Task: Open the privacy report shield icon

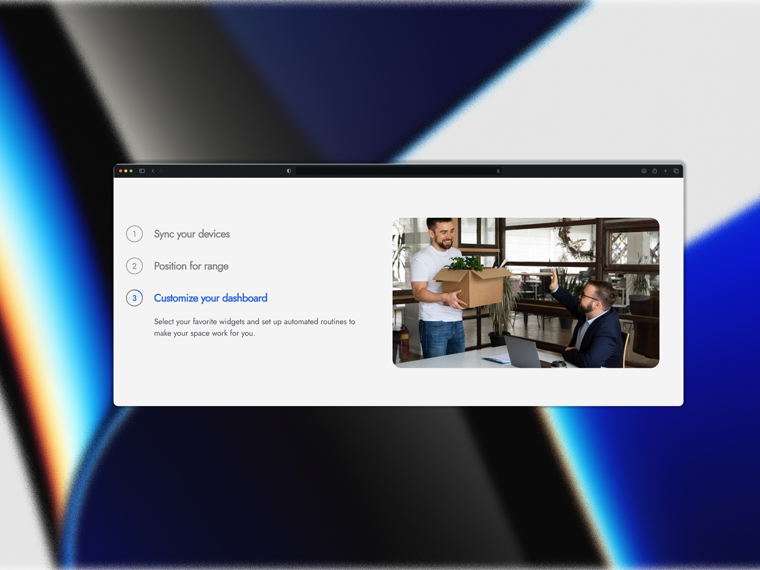Action: 289,171
